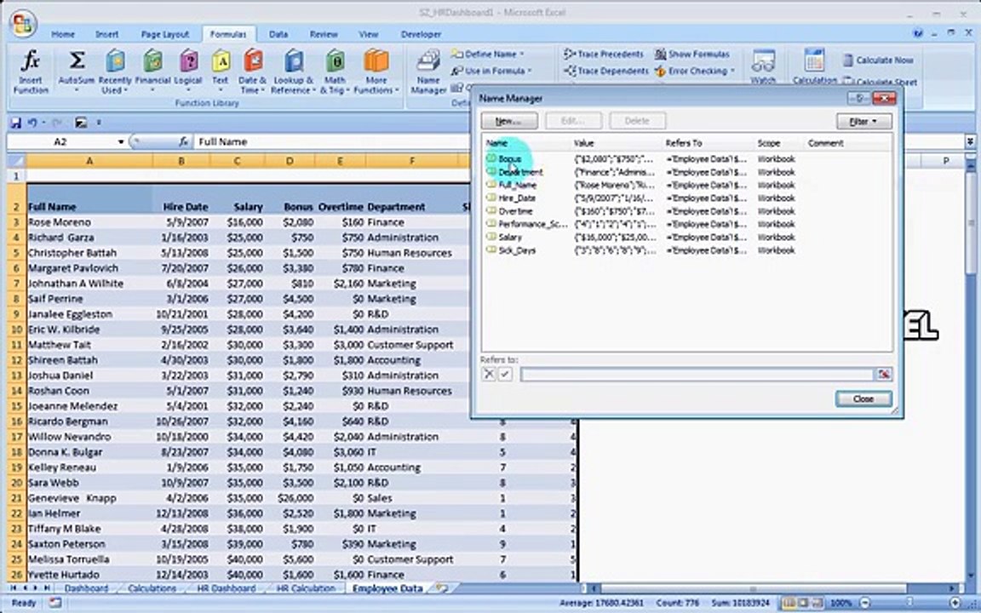981x613 pixels.
Task: Expand Define Name dropdown arrow
Action: click(522, 54)
